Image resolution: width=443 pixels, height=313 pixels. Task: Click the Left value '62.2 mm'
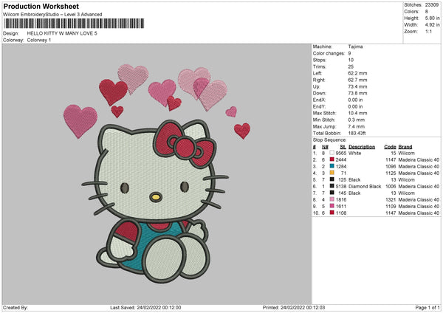click(x=357, y=73)
